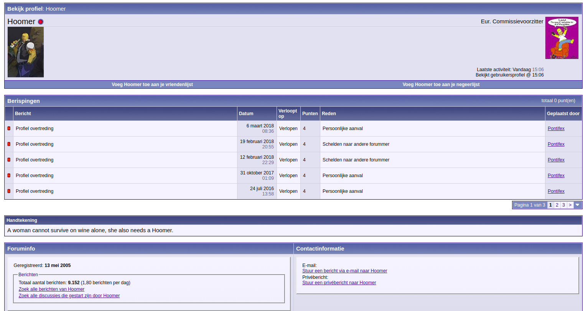Click red infraction icon for 12 februari 2018
588x311 pixels.
(9, 160)
